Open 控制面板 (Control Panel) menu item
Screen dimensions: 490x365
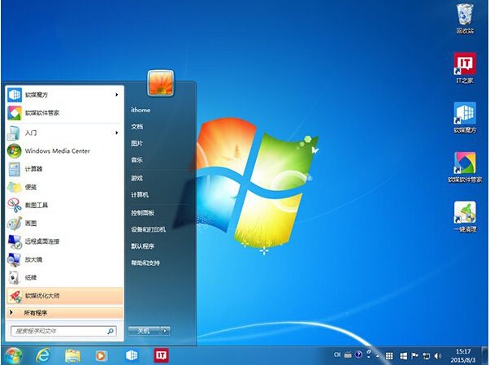[141, 212]
